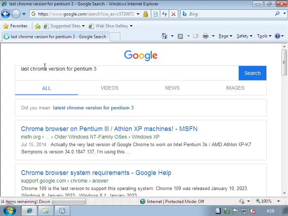Click the blue Search button
This screenshot has width=288, height=216.
point(252,73)
